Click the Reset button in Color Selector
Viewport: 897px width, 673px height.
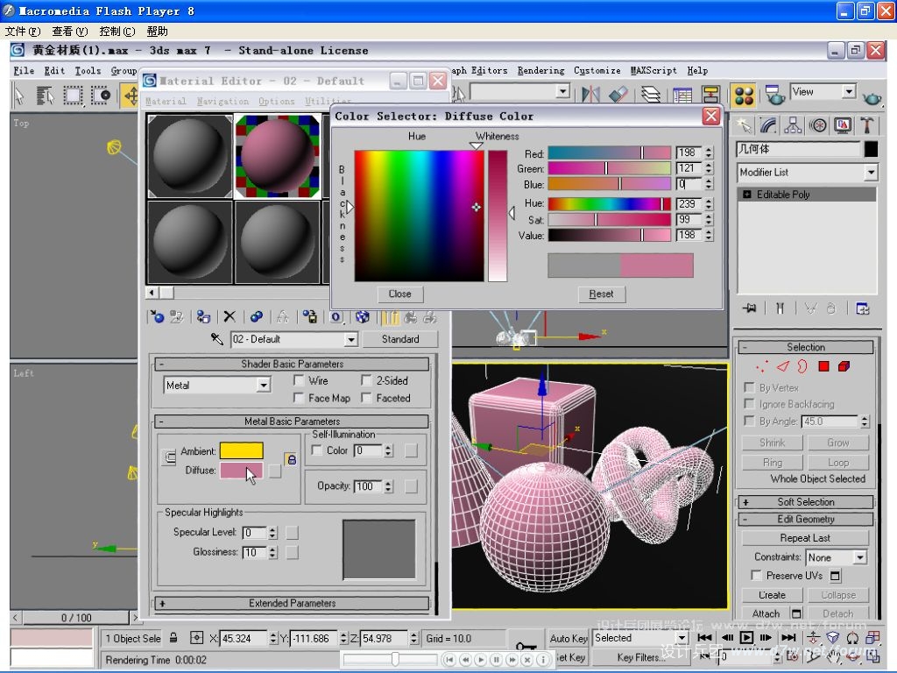601,294
